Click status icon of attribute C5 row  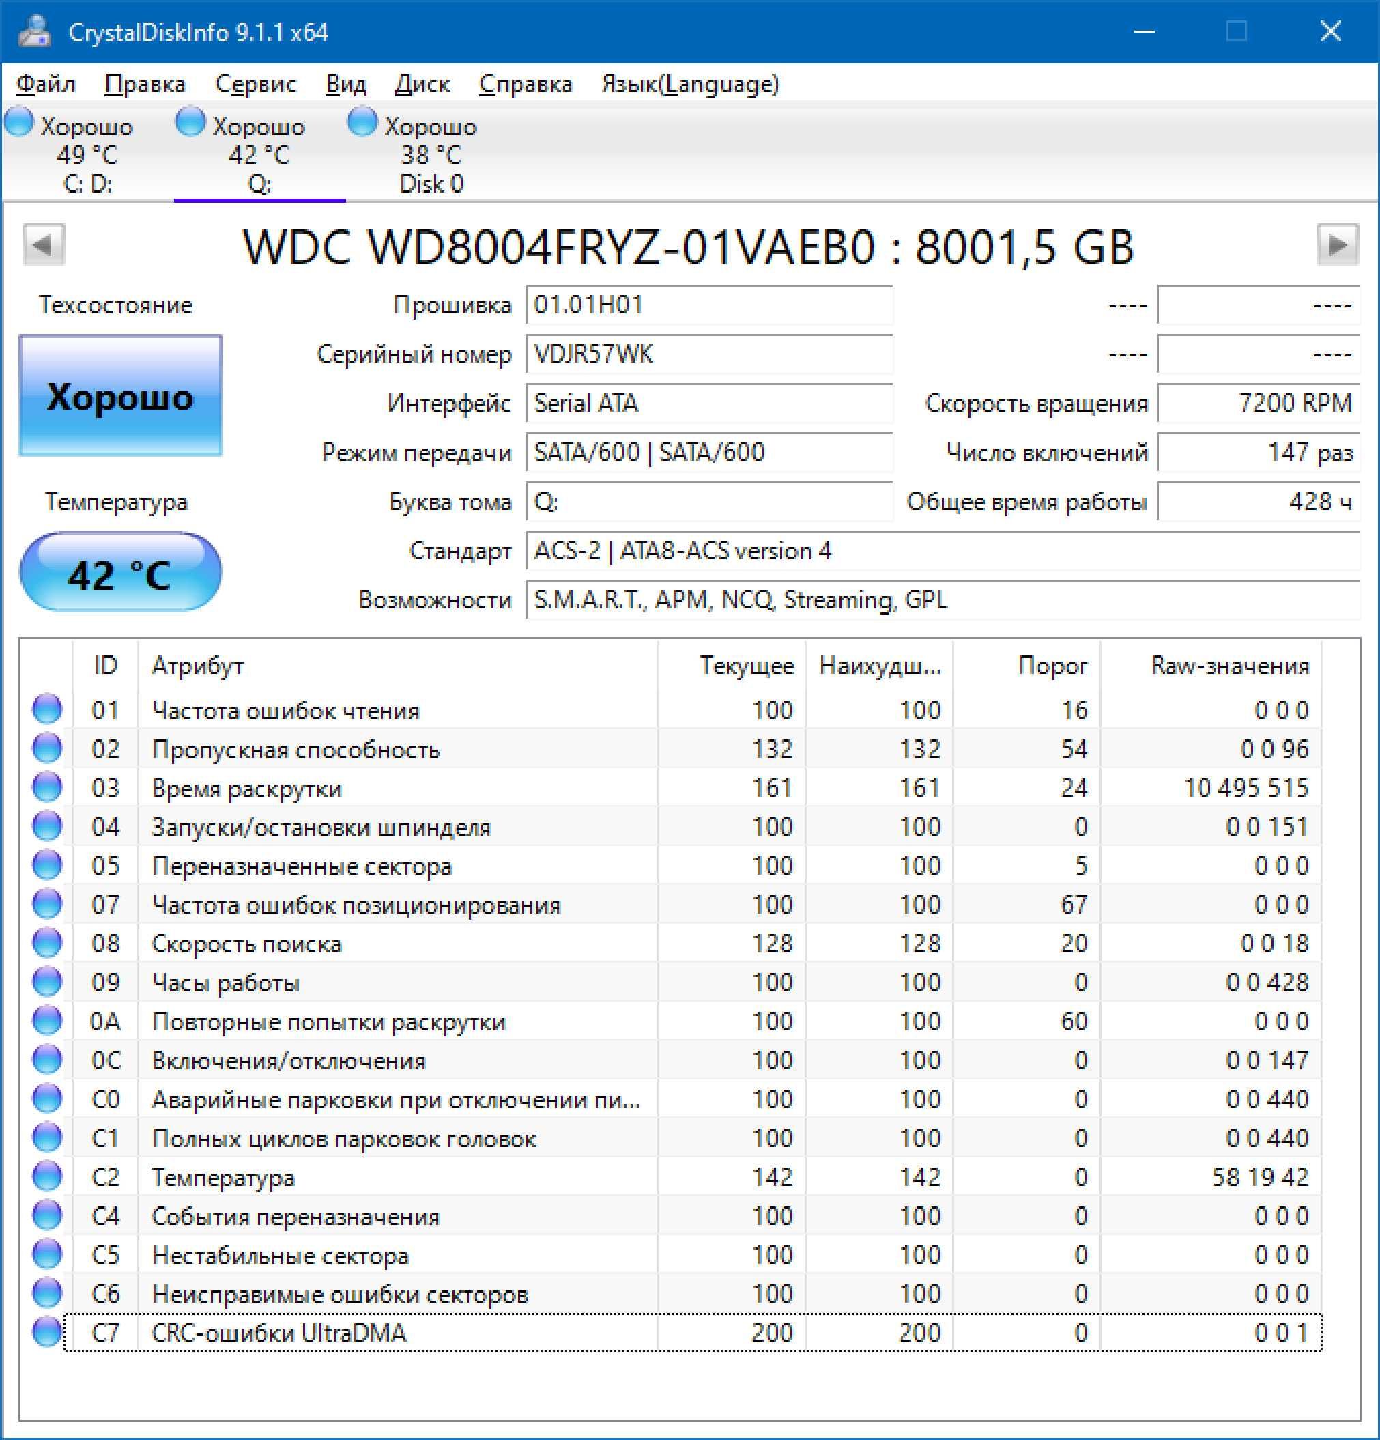click(x=47, y=1255)
